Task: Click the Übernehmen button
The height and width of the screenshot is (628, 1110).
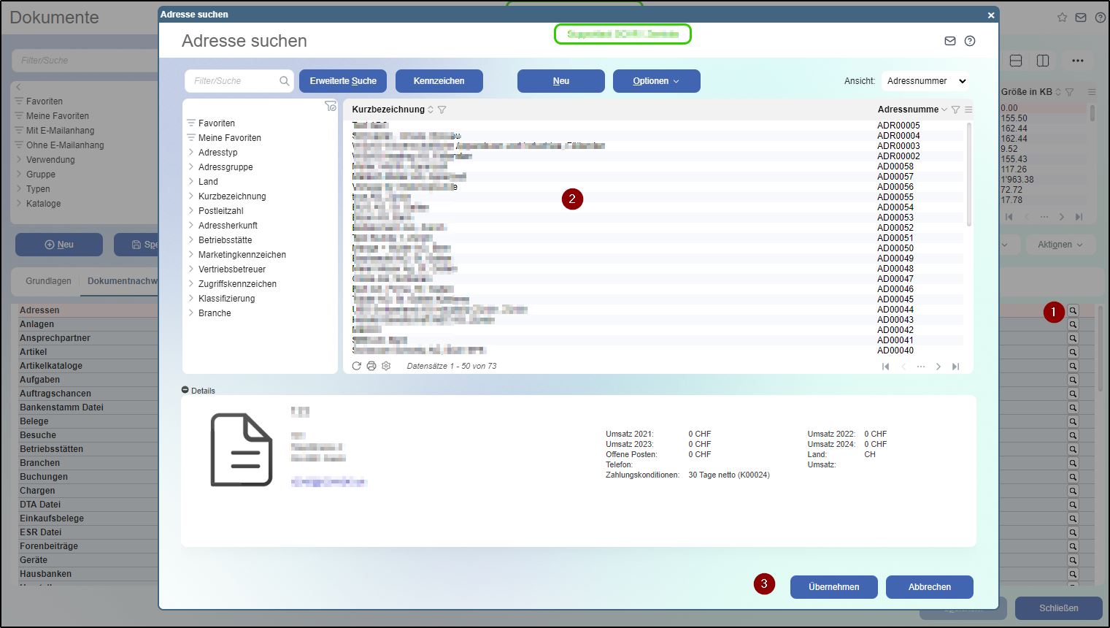Action: coord(833,587)
